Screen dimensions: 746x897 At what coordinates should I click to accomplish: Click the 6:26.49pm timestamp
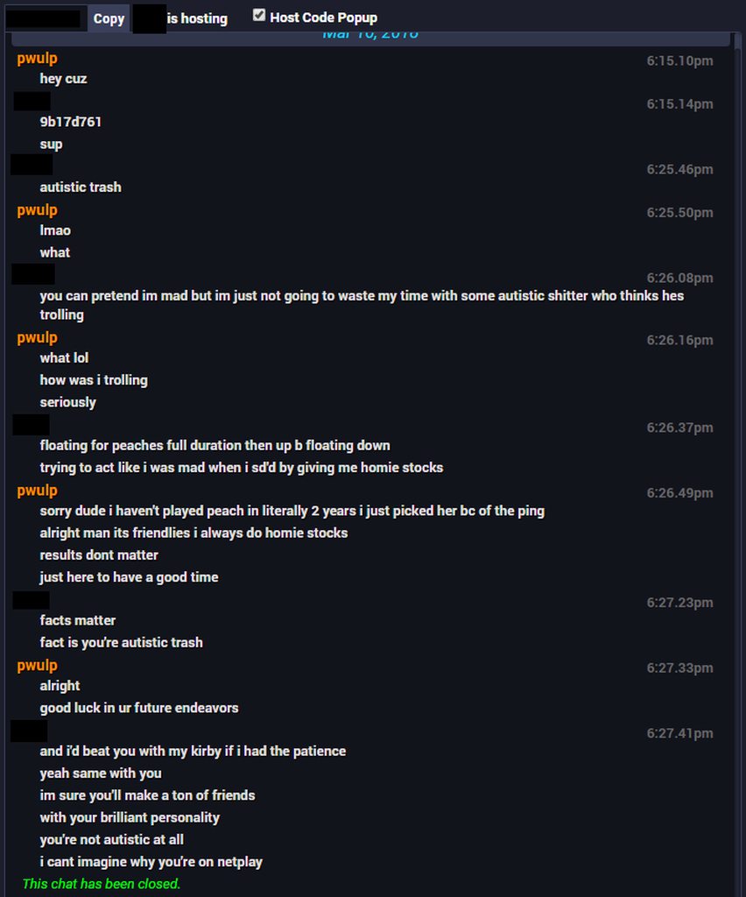point(679,493)
